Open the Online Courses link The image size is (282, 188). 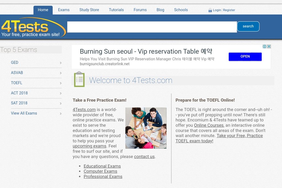209,125
